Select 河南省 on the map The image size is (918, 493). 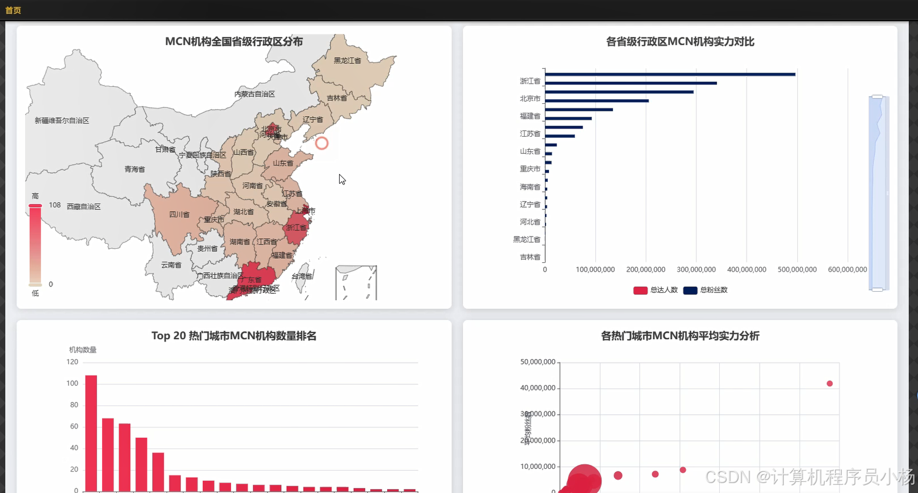(x=253, y=186)
